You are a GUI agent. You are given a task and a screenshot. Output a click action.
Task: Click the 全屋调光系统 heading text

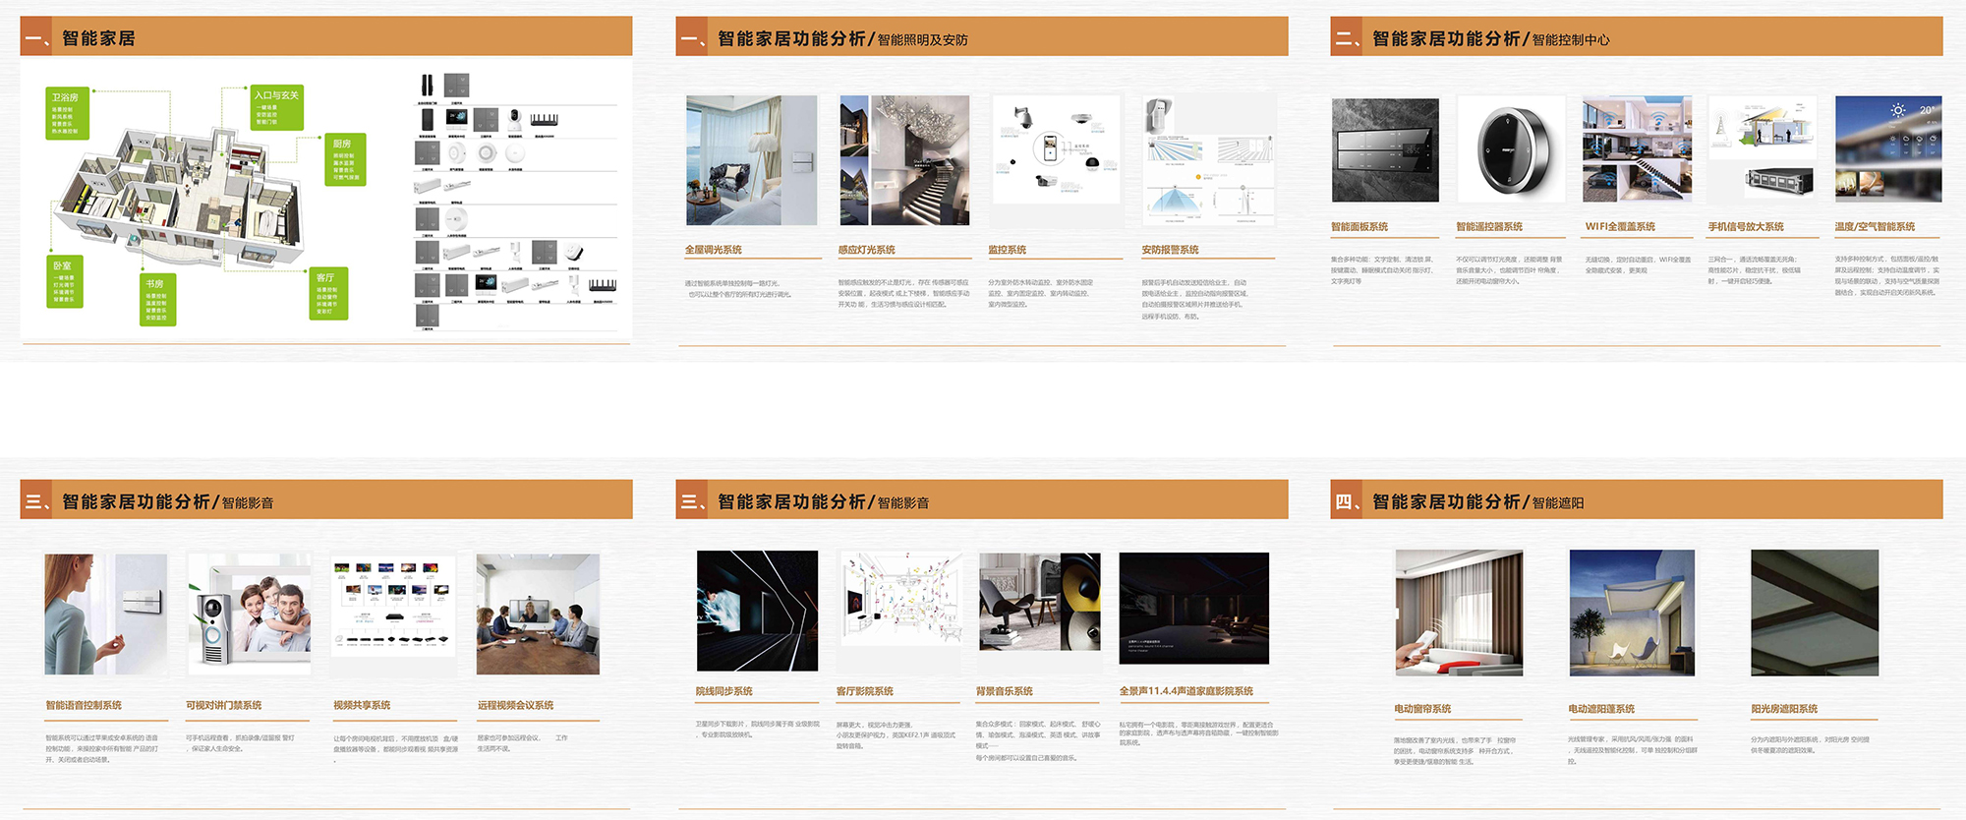714,250
